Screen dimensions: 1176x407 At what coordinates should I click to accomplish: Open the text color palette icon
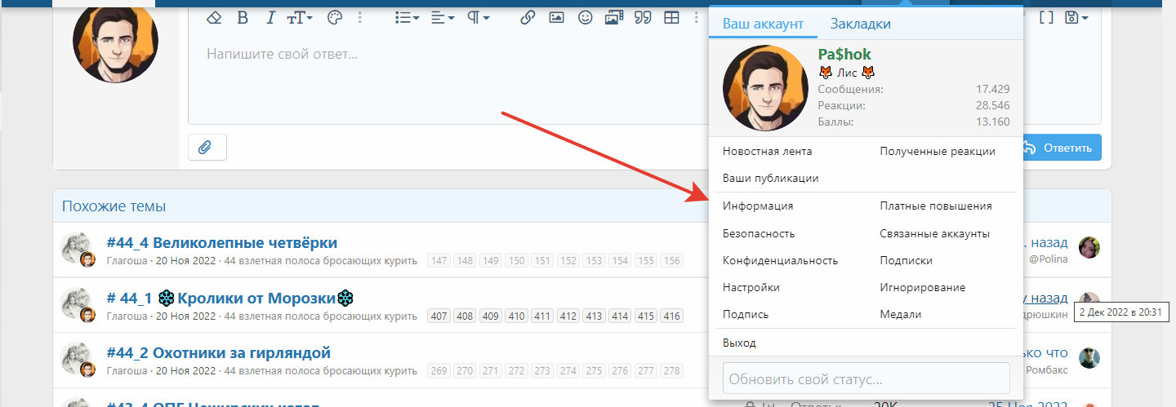tap(334, 17)
